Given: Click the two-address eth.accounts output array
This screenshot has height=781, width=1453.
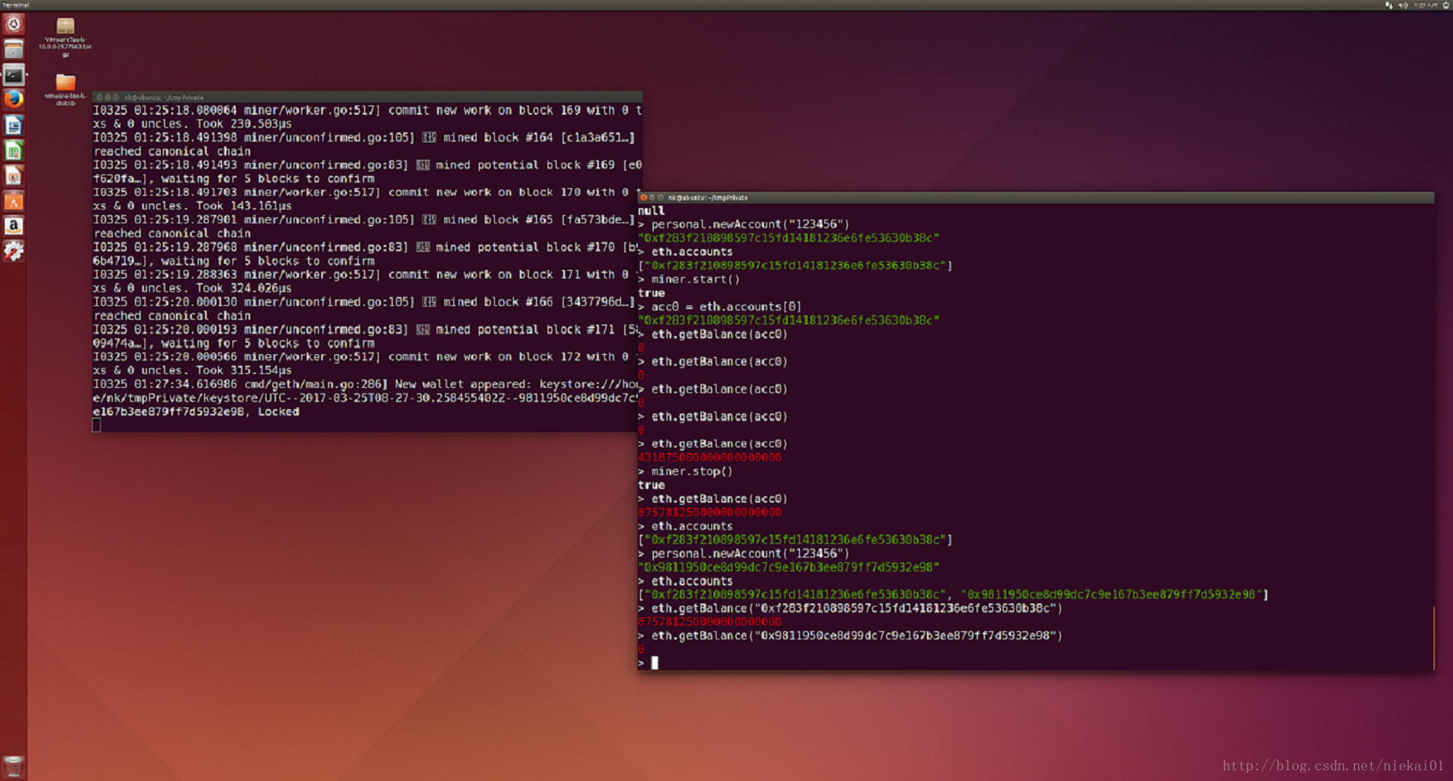Looking at the screenshot, I should pos(953,594).
